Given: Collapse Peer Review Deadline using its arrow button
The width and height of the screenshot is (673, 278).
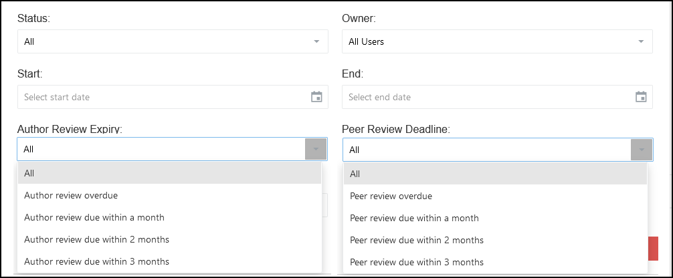Looking at the screenshot, I should (x=641, y=150).
